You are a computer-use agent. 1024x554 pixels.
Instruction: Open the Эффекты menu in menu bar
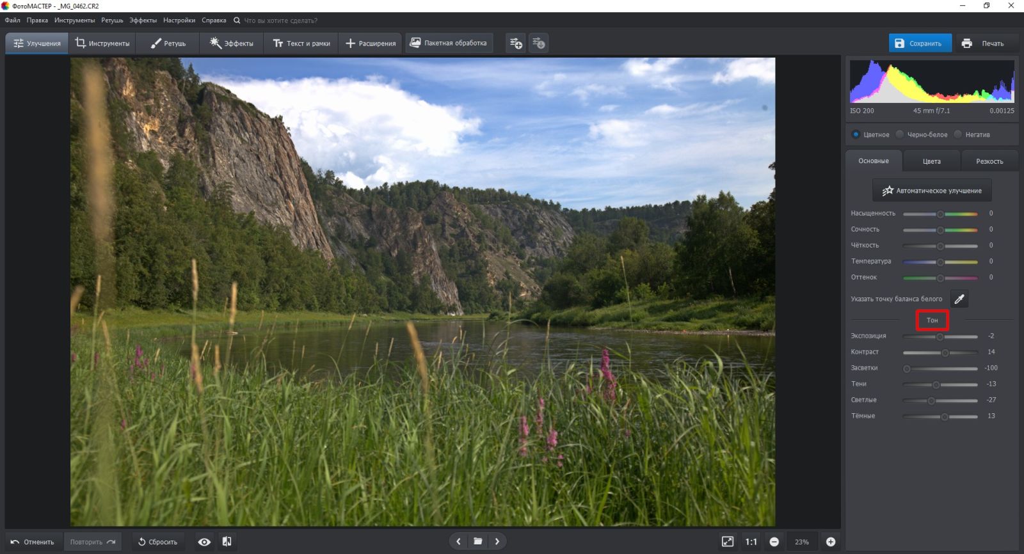click(x=143, y=20)
